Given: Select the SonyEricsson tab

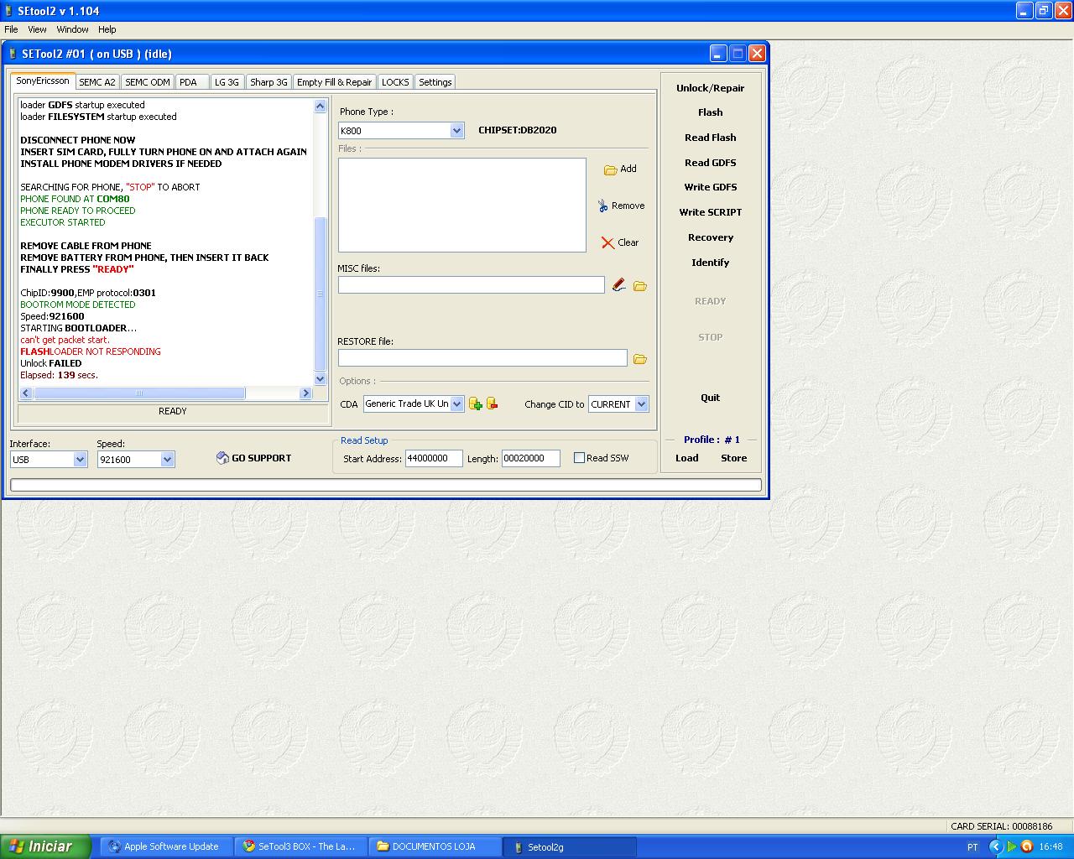Looking at the screenshot, I should [x=43, y=81].
